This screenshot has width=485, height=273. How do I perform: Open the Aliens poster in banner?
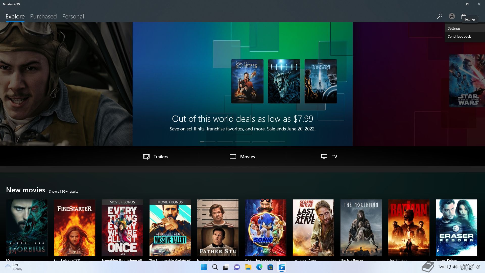click(284, 81)
